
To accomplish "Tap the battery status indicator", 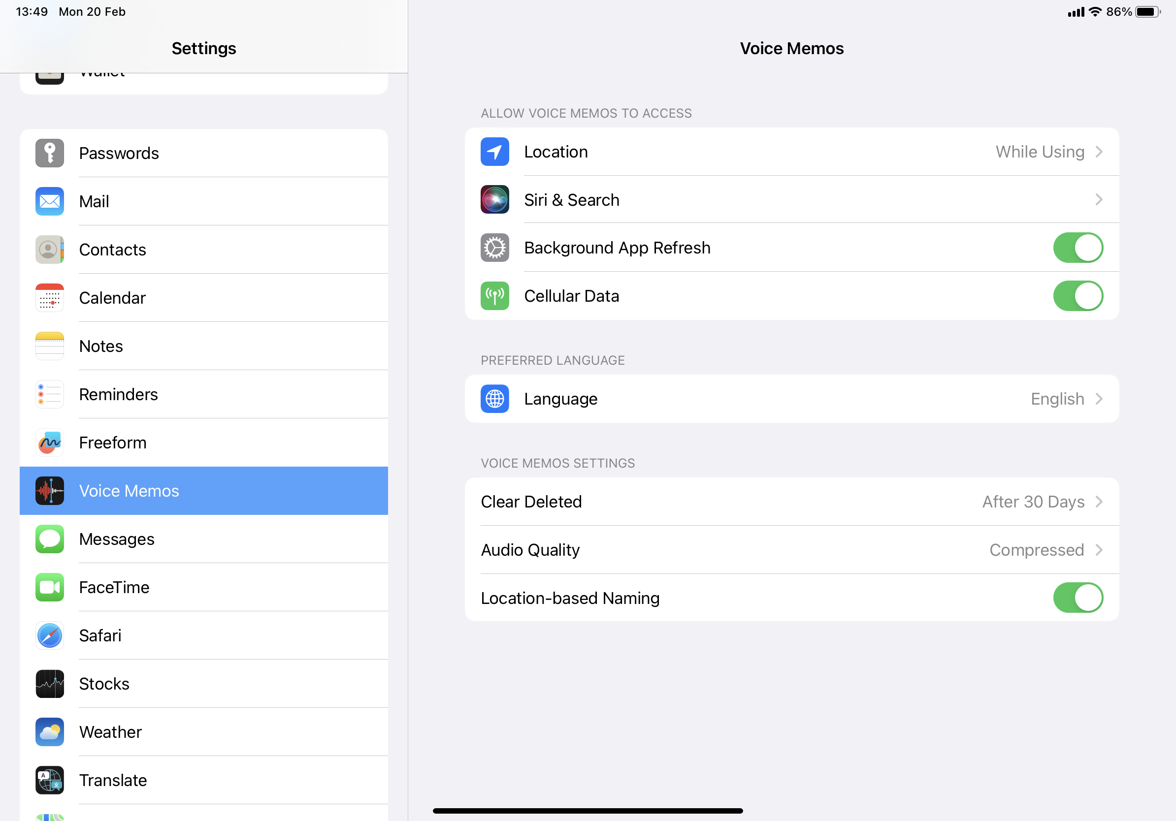I will [x=1147, y=12].
